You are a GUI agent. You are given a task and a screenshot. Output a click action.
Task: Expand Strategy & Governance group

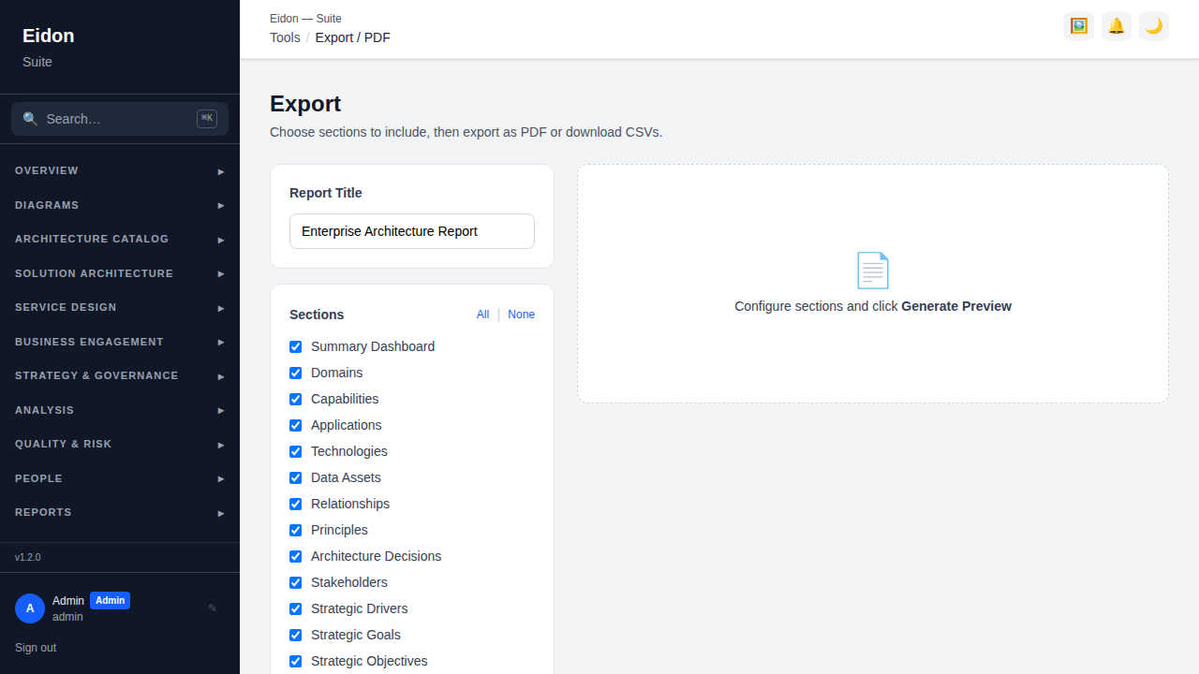(x=120, y=376)
